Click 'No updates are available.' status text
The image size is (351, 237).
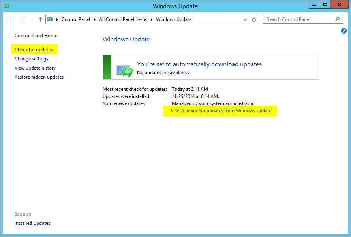coord(163,73)
